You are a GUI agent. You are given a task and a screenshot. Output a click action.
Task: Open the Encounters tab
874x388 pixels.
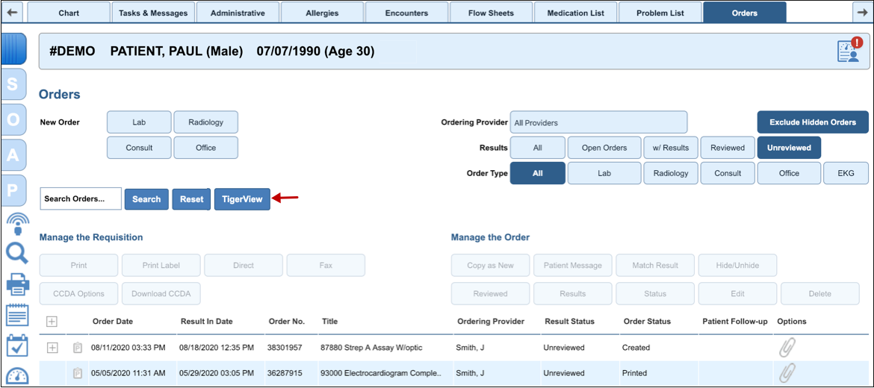click(407, 12)
